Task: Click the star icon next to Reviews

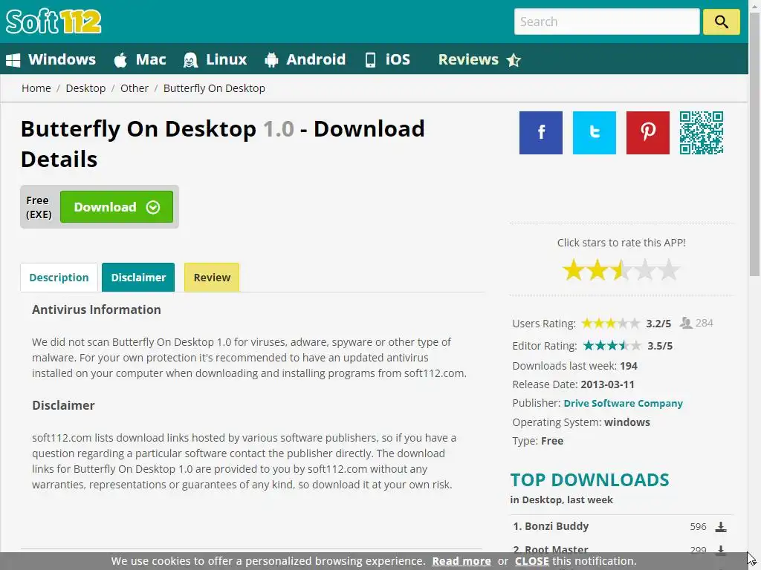Action: [x=514, y=60]
